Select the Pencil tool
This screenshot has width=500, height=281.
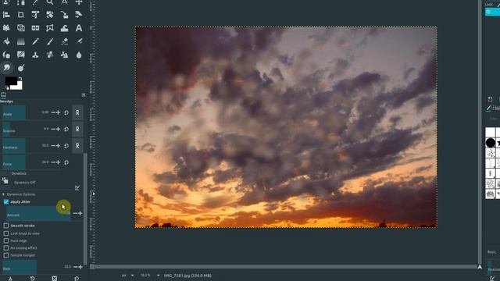35,41
